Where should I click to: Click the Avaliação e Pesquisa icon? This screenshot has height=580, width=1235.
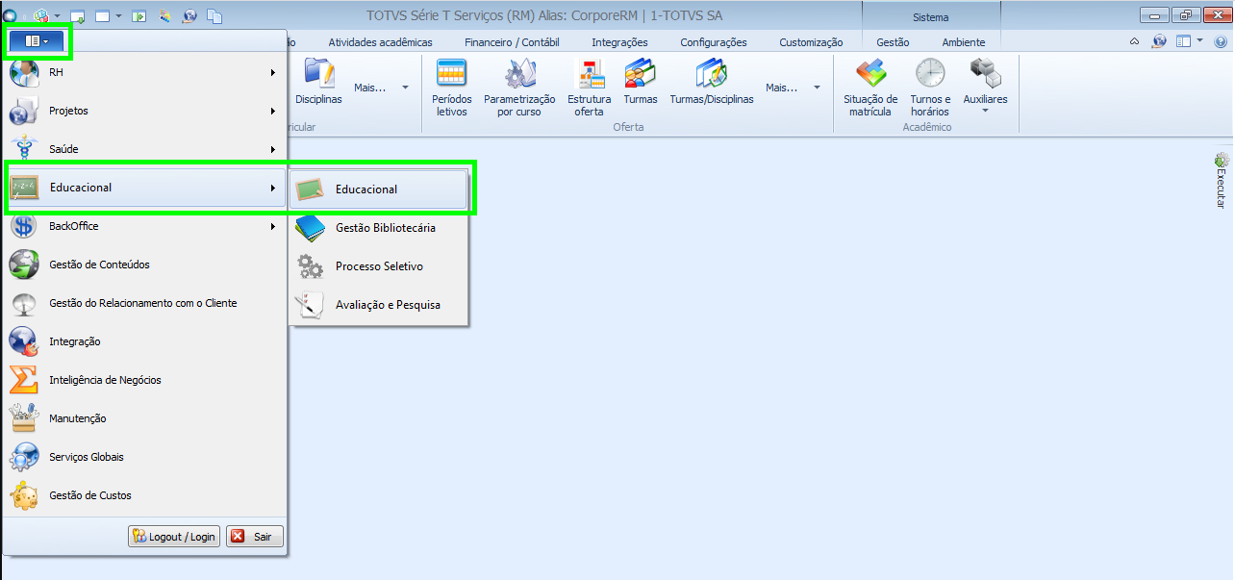coord(310,305)
